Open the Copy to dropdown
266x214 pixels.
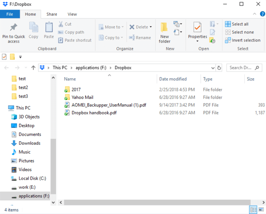click(111, 37)
